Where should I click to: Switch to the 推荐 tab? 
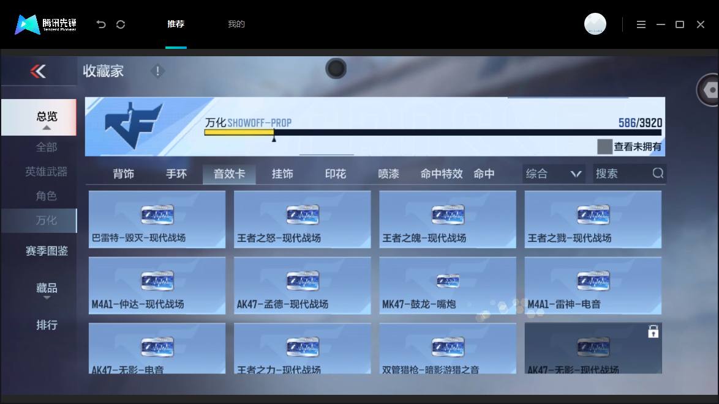(176, 24)
